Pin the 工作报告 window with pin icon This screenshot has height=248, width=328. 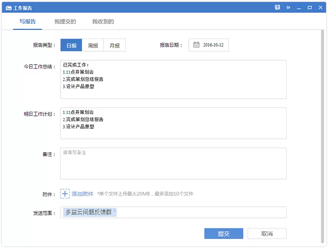pos(288,8)
